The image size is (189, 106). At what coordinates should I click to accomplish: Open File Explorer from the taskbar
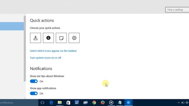point(60,103)
